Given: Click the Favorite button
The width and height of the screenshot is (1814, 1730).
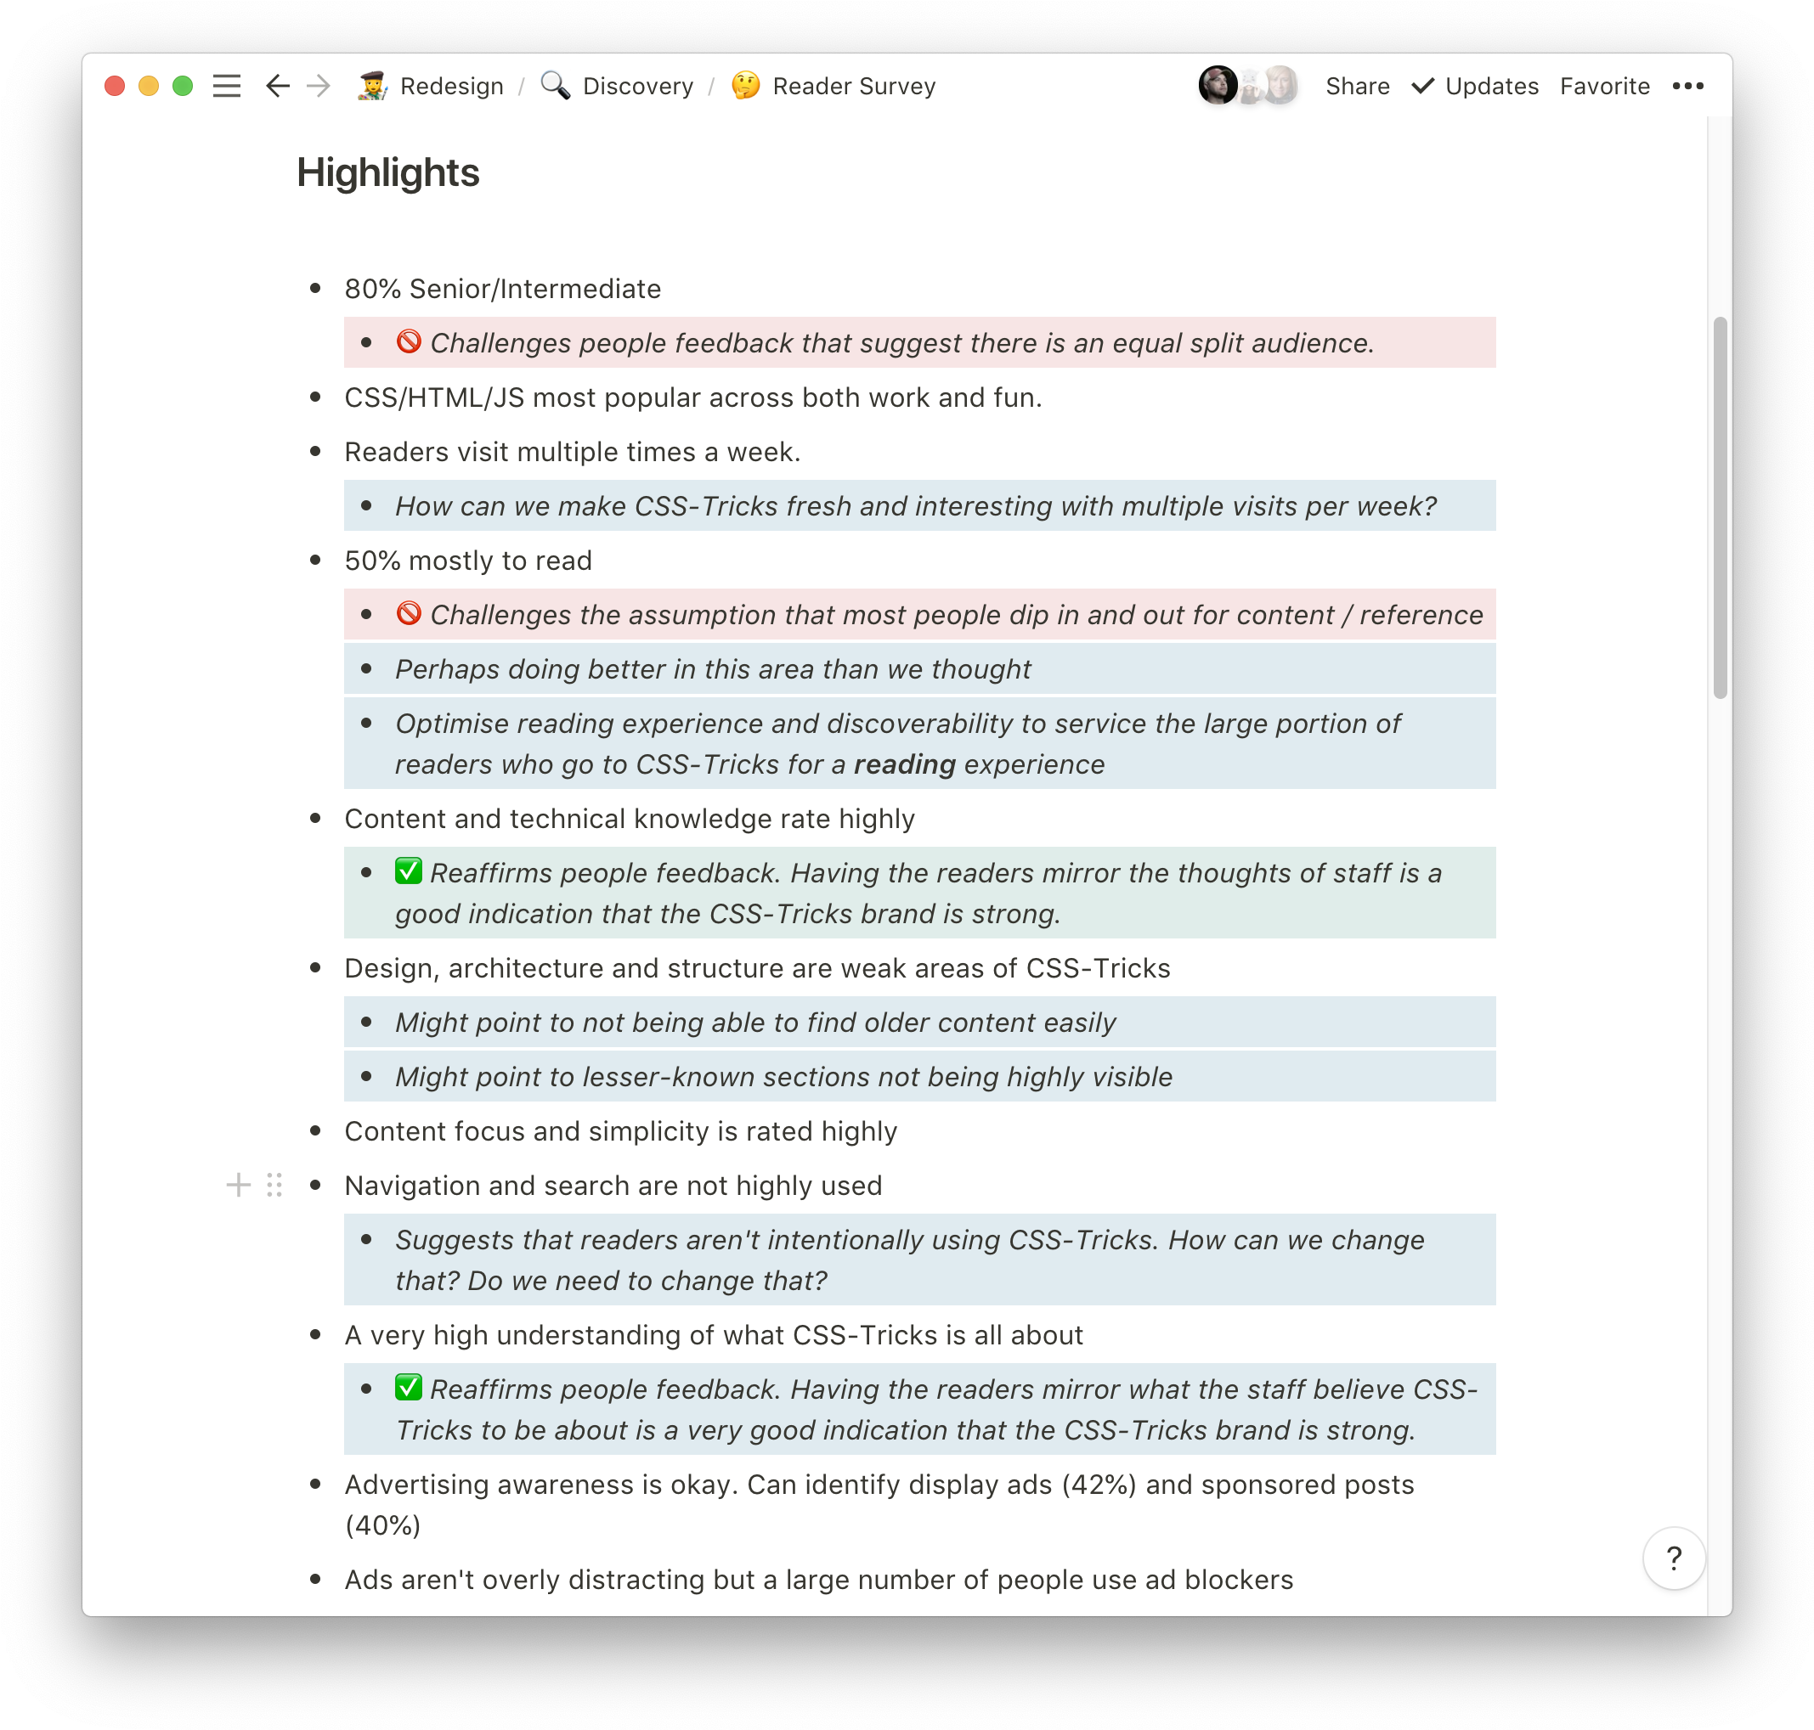Looking at the screenshot, I should pyautogui.click(x=1605, y=84).
